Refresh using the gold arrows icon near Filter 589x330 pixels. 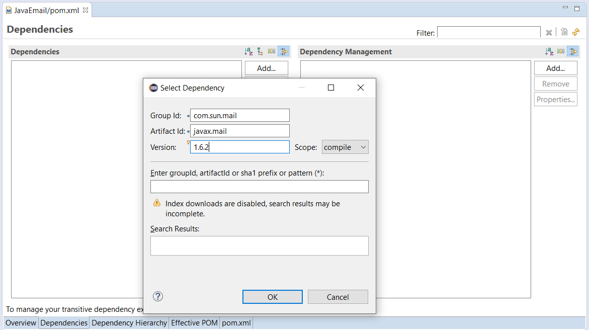point(576,32)
